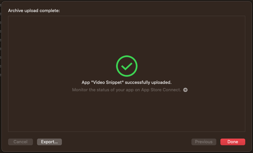The height and width of the screenshot is (153, 253).
Task: Open the Export... option
Action: click(x=49, y=142)
